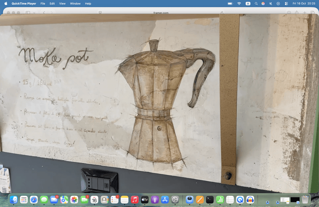319x207 pixels.
Task: Open the App Store
Action: click(165, 200)
